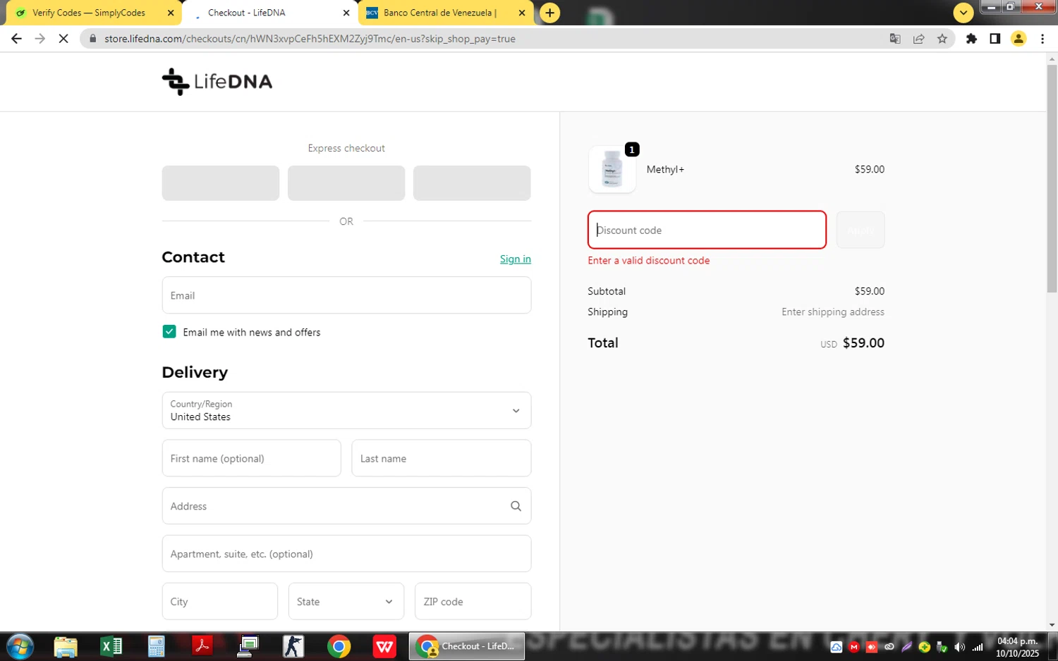Click the Methyl+ product thumbnail
The image size is (1058, 661).
coord(612,169)
